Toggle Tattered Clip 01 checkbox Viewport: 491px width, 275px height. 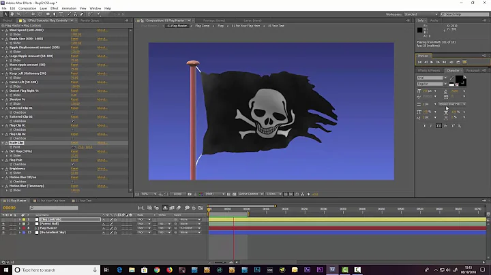click(x=73, y=112)
